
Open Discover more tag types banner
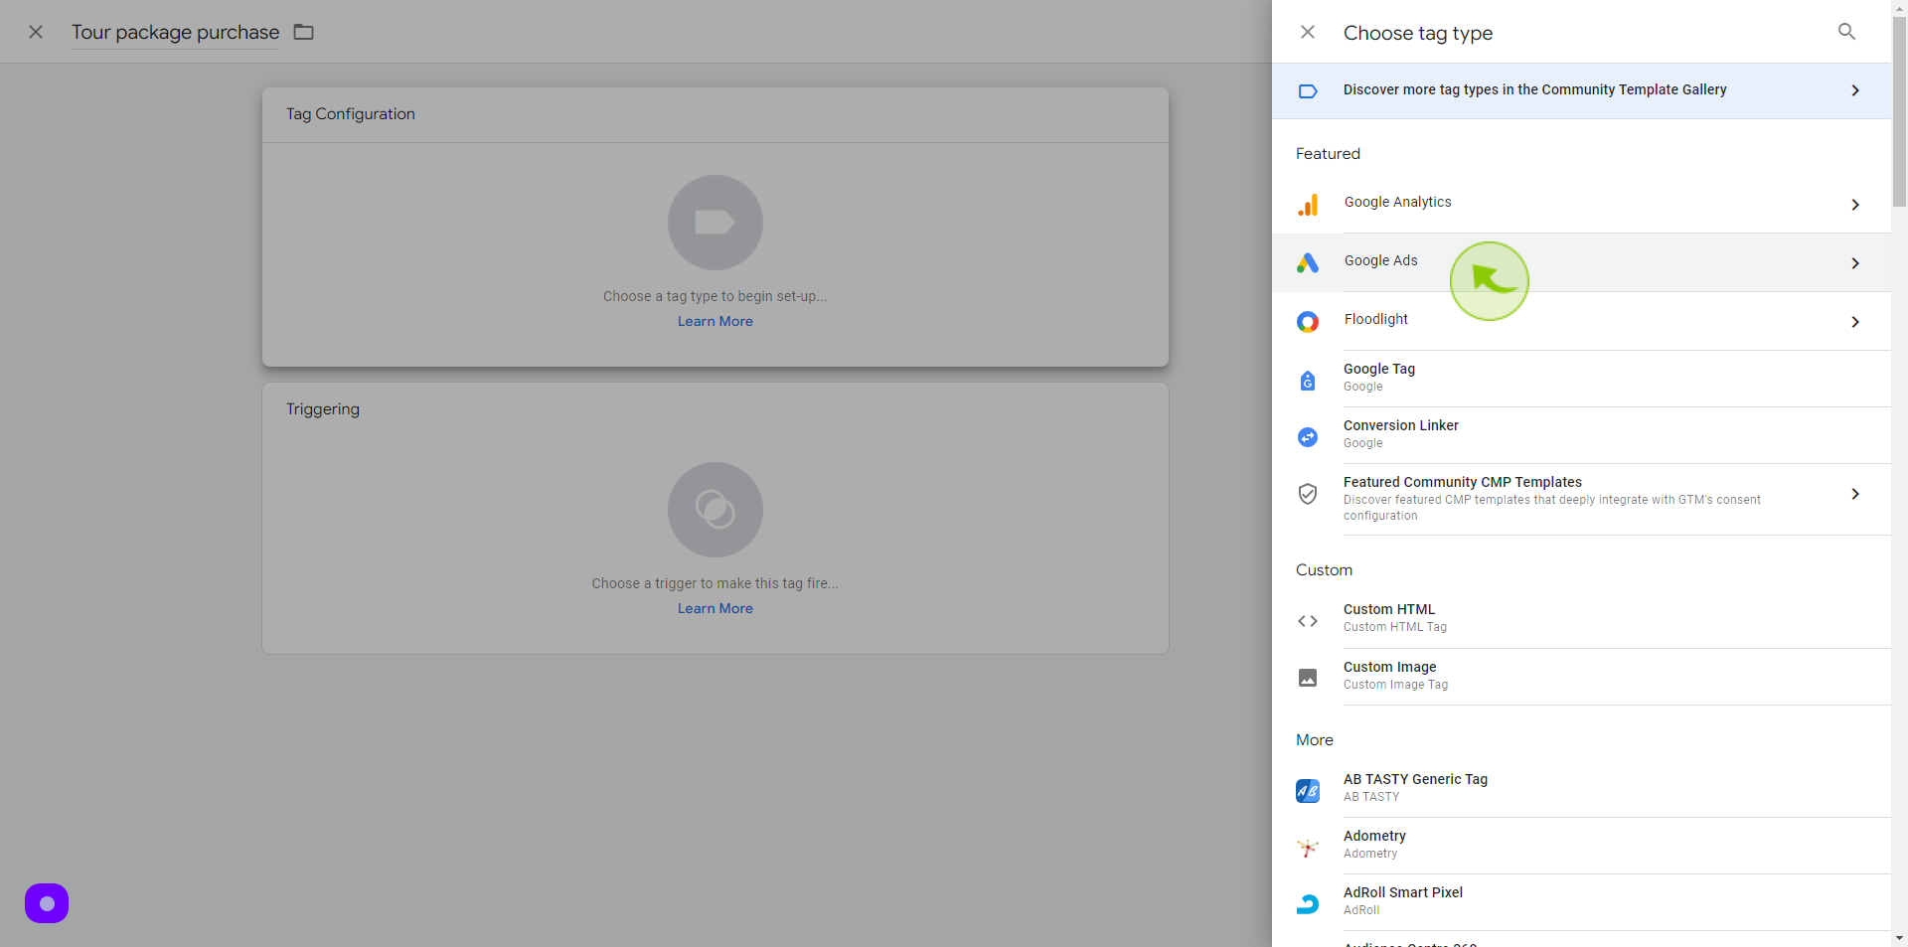point(1581,91)
